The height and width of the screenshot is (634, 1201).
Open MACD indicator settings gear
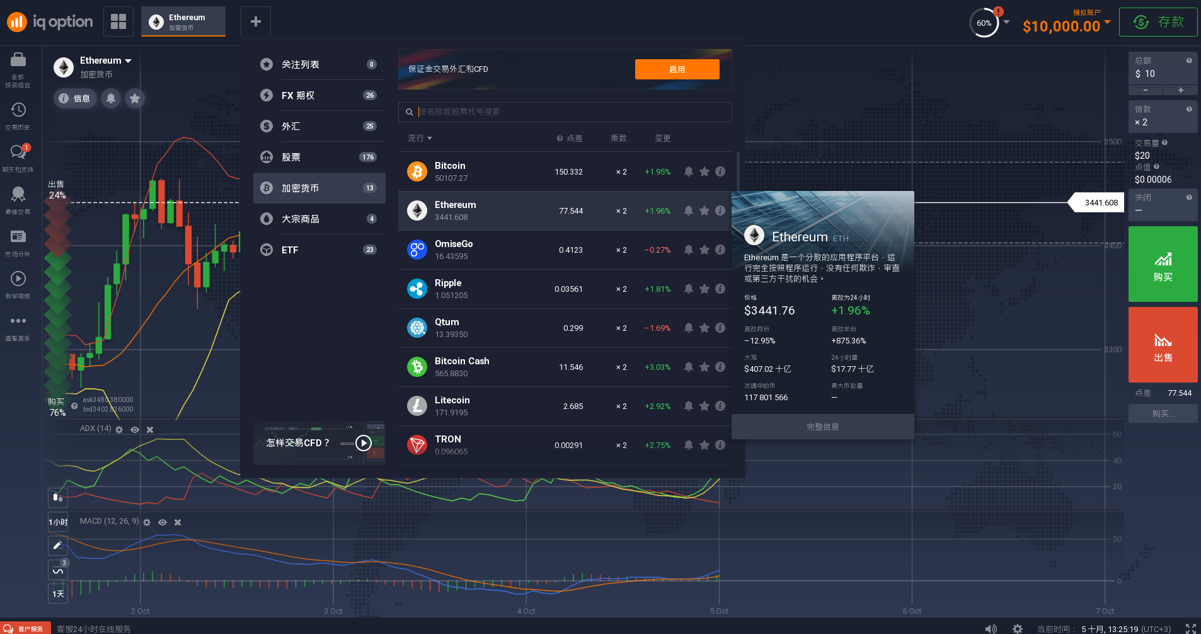pyautogui.click(x=147, y=522)
